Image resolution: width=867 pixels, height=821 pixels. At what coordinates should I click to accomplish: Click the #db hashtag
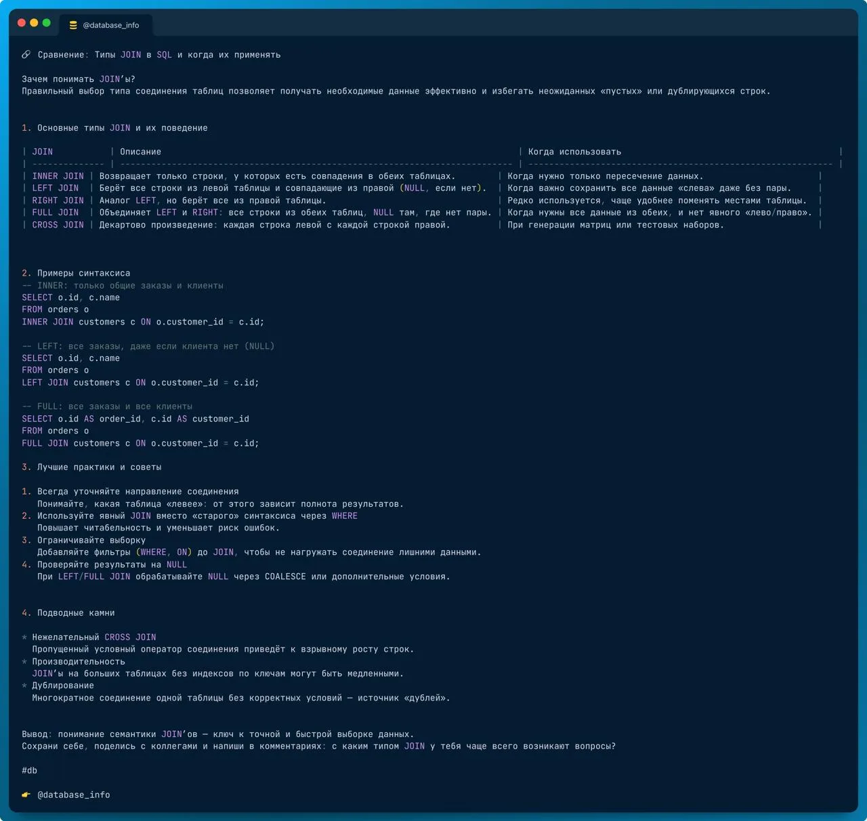[30, 770]
